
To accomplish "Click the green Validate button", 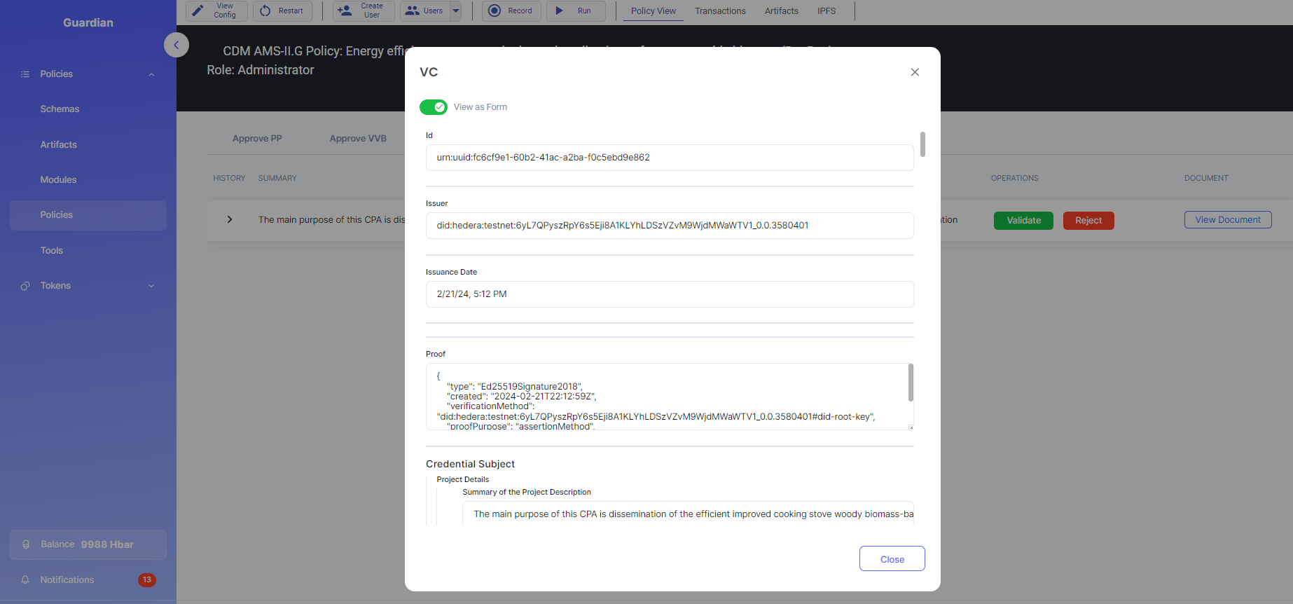I will pyautogui.click(x=1023, y=220).
